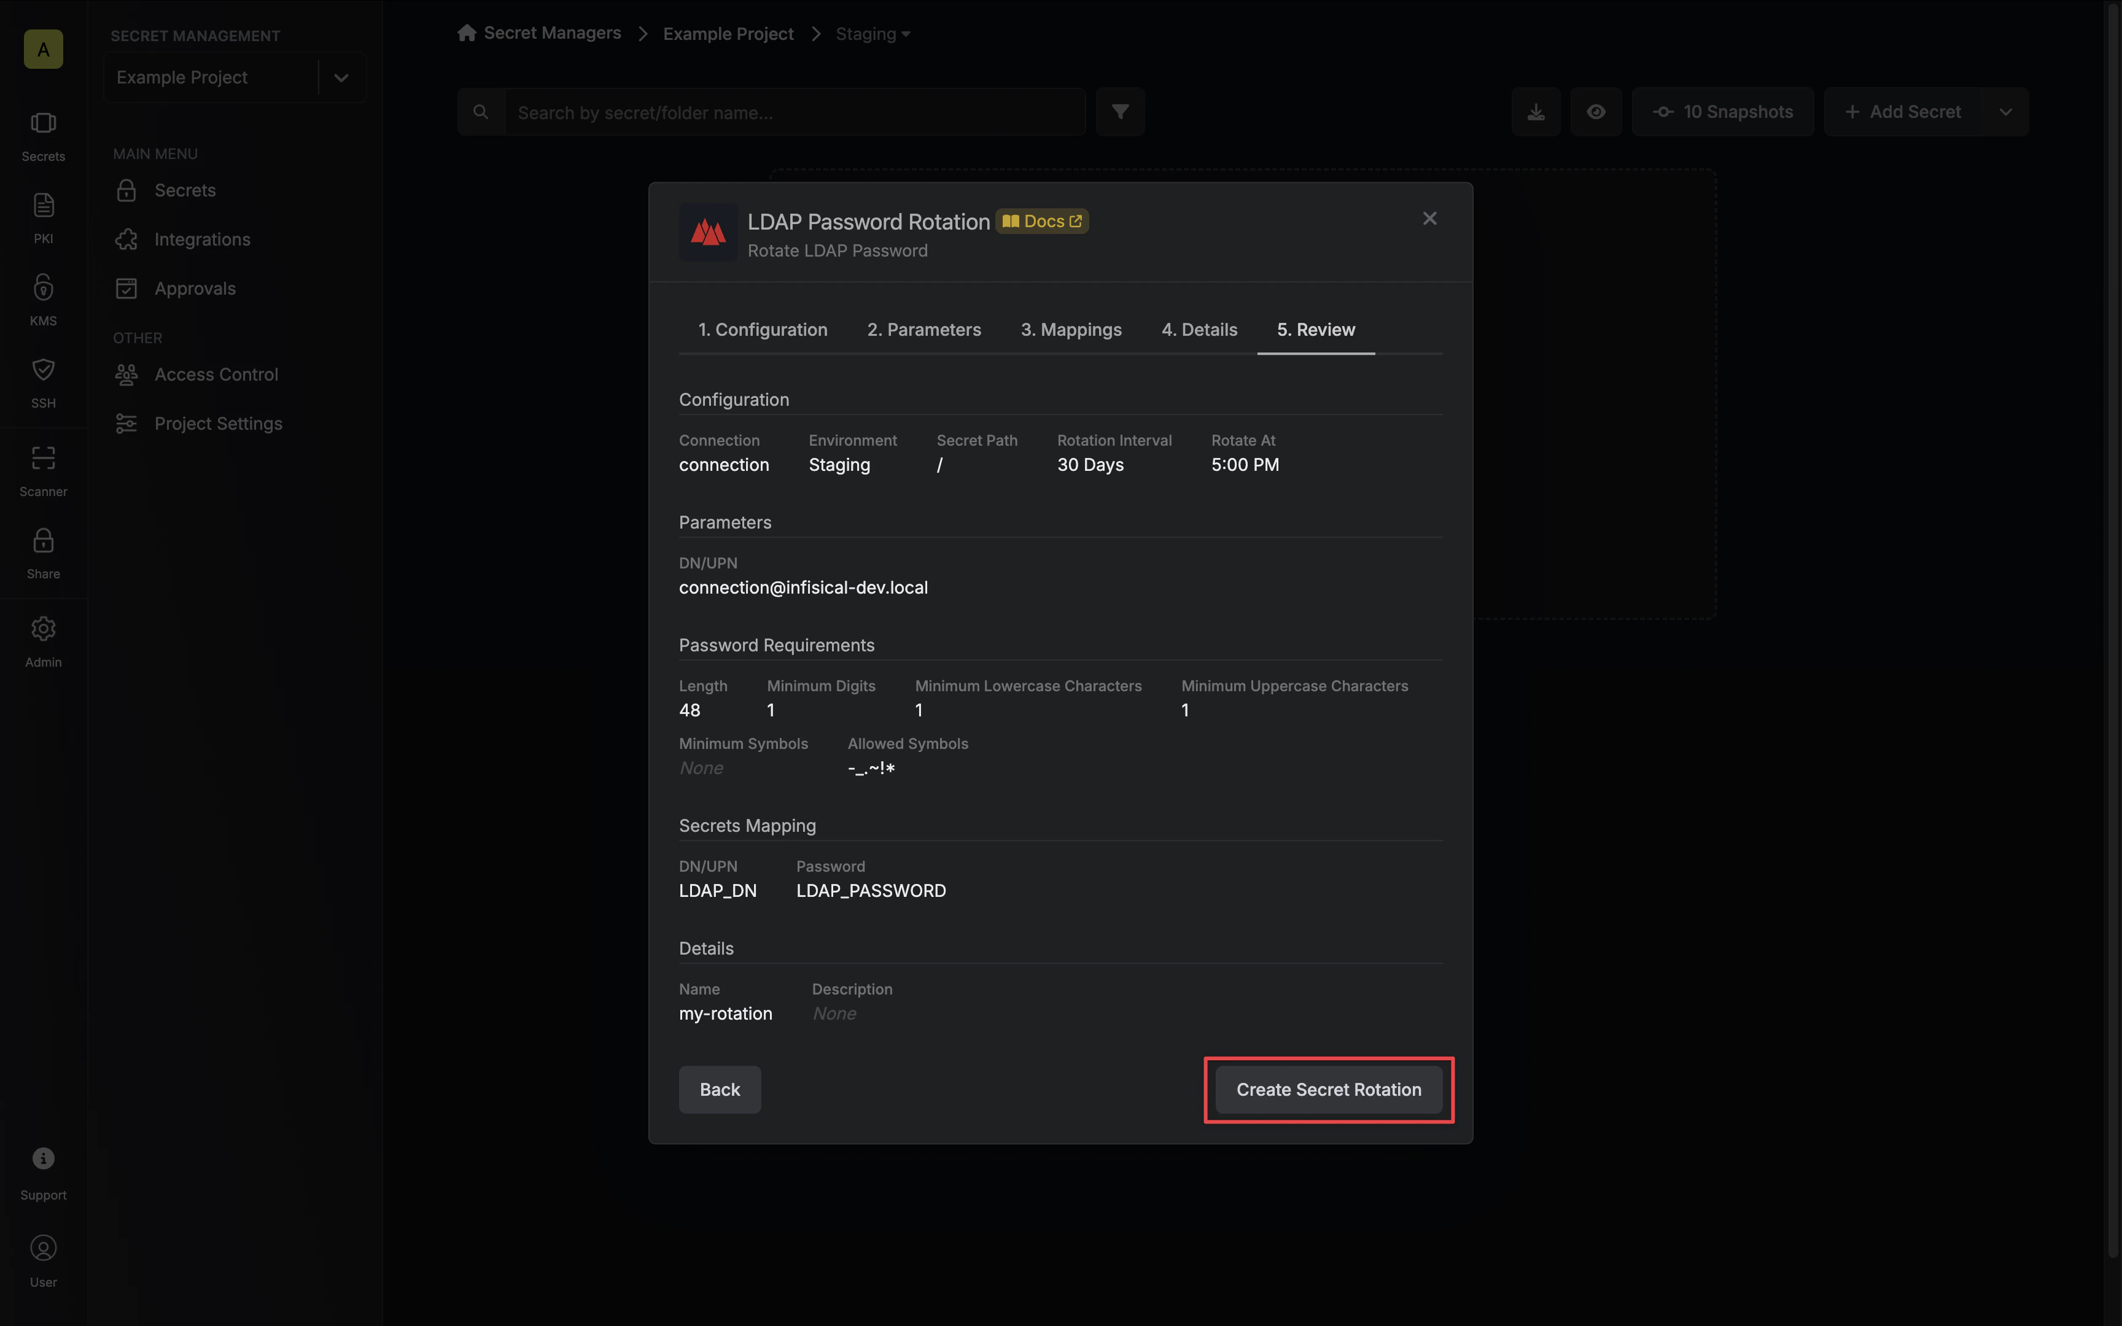Toggle secret value visibility eye
This screenshot has width=2122, height=1326.
pos(1596,111)
